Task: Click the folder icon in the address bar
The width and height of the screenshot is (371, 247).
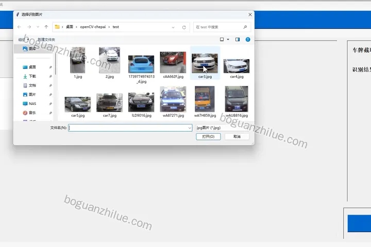Action: 57,27
